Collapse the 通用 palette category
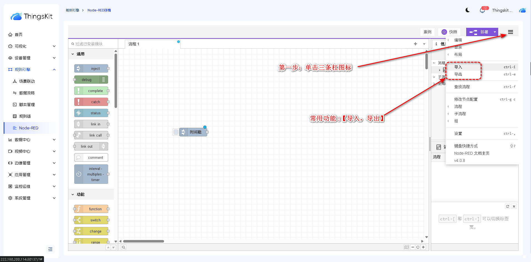Viewport: 531px width, 262px height. [73, 54]
